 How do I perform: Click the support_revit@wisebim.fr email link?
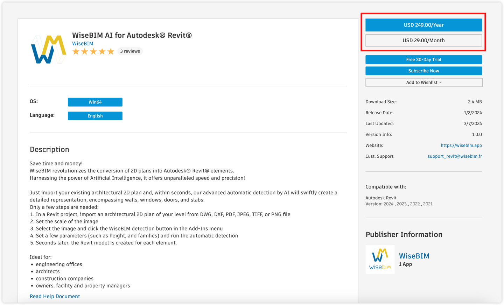tap(454, 156)
